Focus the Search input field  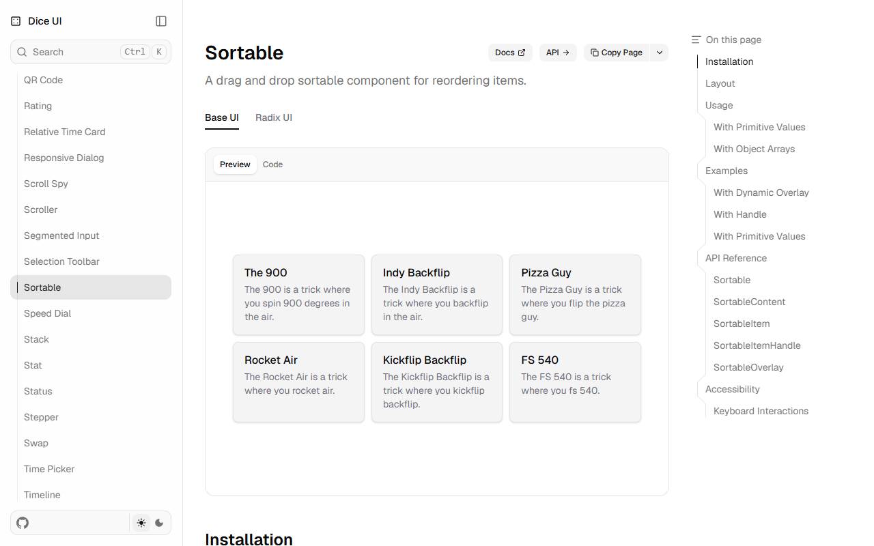[91, 52]
